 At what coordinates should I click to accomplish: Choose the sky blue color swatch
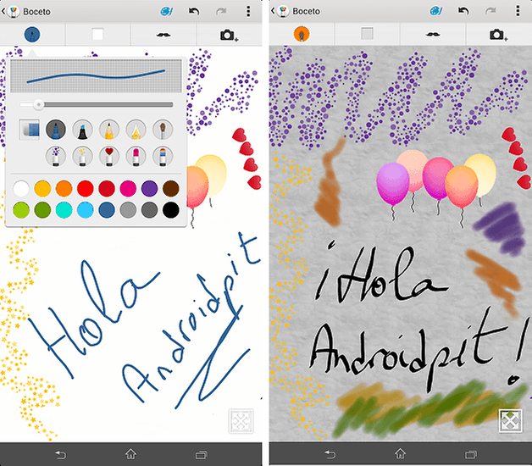86,210
